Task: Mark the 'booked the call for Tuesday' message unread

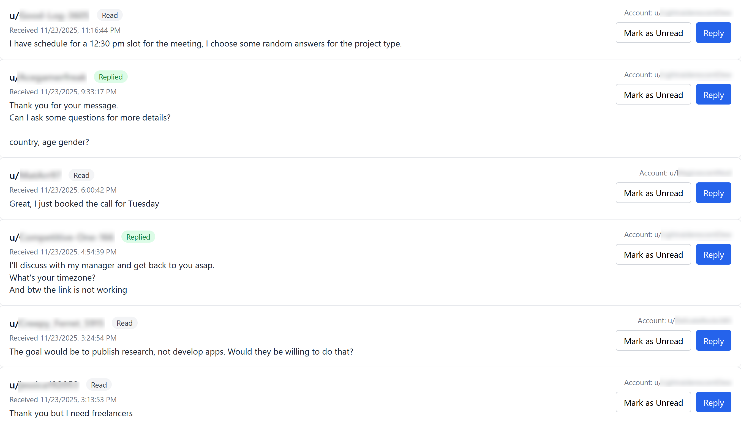Action: [x=653, y=193]
